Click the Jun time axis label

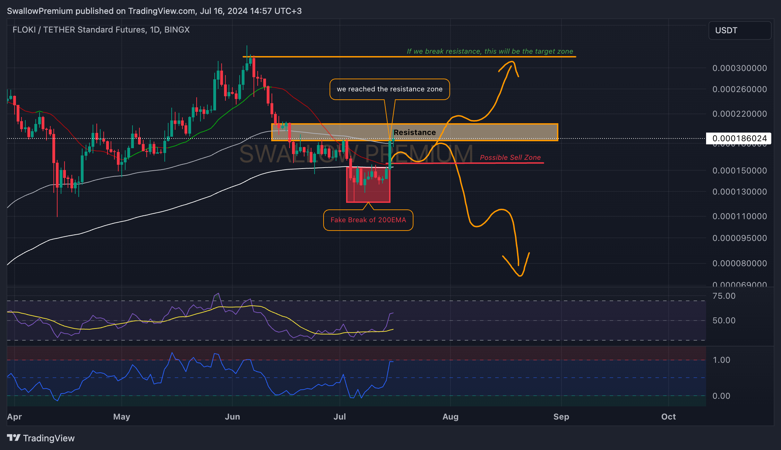[232, 417]
